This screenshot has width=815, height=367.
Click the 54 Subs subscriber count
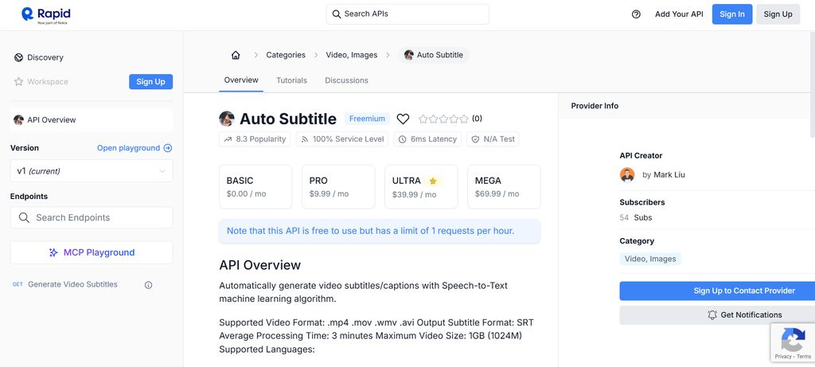tap(636, 218)
